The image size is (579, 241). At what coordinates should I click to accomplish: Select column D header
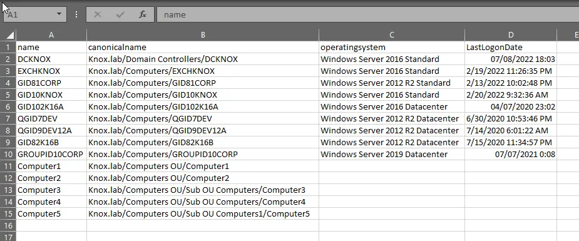tap(511, 35)
